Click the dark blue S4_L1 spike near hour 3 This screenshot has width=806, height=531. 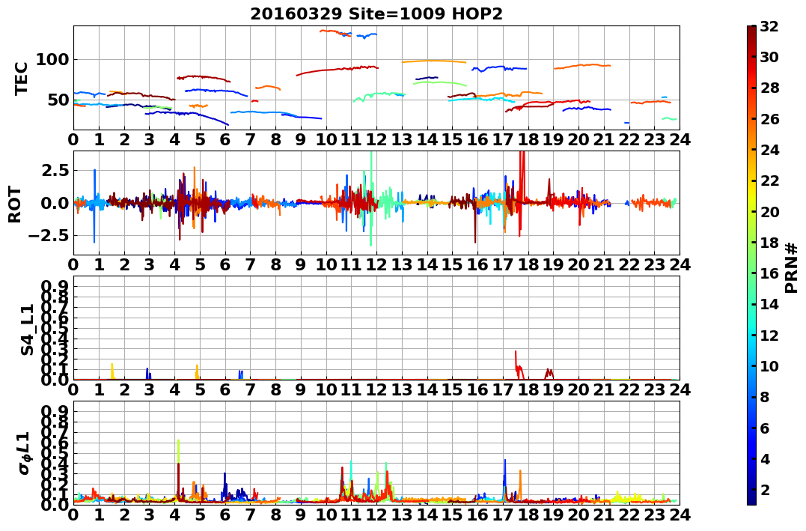(x=147, y=374)
